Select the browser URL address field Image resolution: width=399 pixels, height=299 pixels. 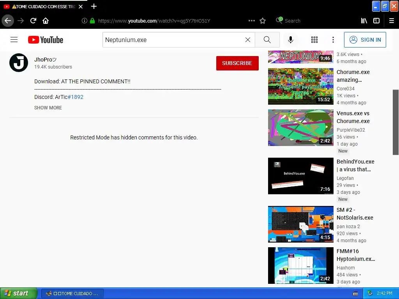(x=154, y=21)
